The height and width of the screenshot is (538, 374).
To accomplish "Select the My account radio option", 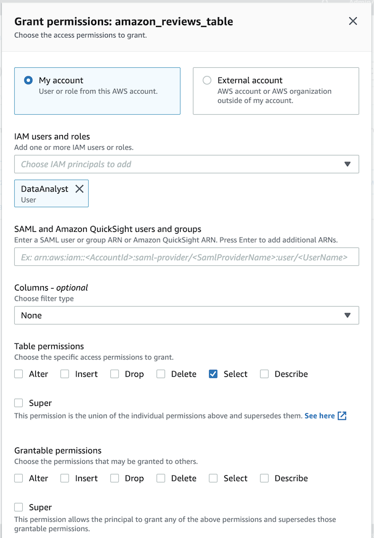I will coord(28,80).
